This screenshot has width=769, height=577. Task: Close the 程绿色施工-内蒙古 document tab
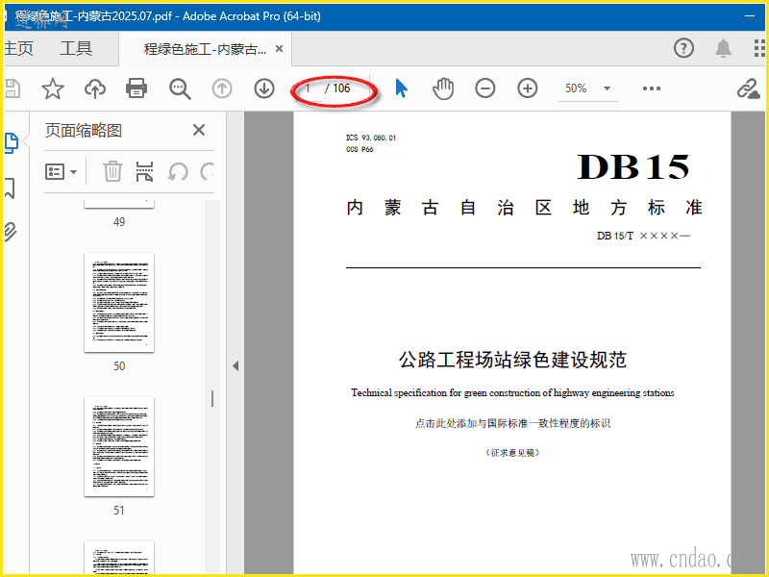(x=279, y=49)
